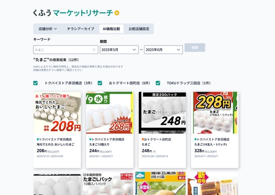Click the gold crown badge beside the logo
Viewport: 275px width, 195px height.
[117, 13]
